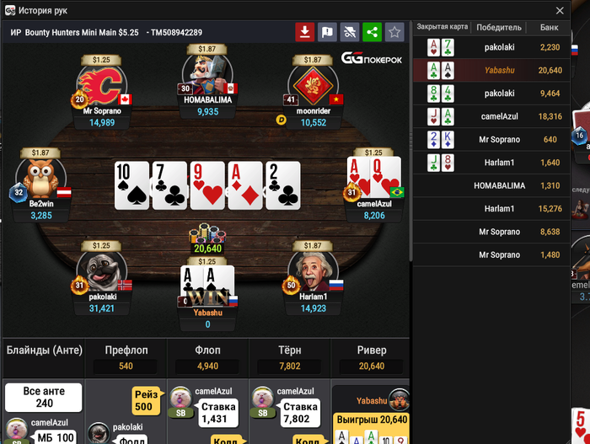Click the moonrider red diamond avatar
Image resolution: width=590 pixels, height=444 pixels.
pos(313,86)
